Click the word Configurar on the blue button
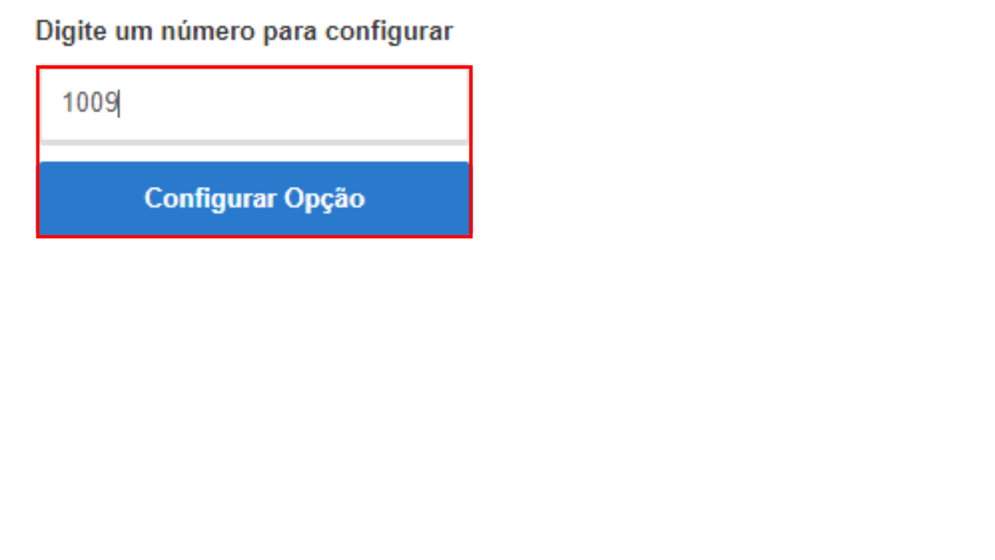The image size is (995, 560). 210,199
